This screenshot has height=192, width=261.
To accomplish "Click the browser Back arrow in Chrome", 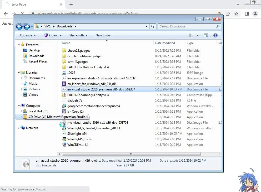I will coord(6,14).
